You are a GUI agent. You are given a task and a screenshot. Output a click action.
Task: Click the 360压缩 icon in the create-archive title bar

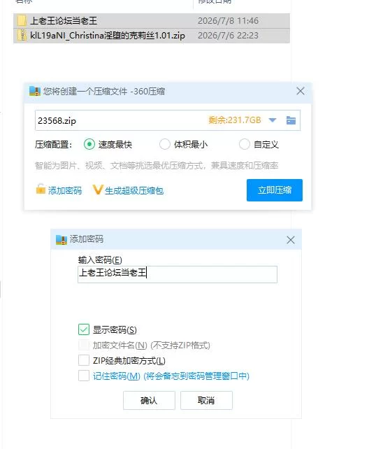[35, 92]
